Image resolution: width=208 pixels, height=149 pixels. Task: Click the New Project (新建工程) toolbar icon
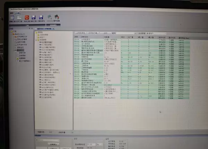pos(12,18)
